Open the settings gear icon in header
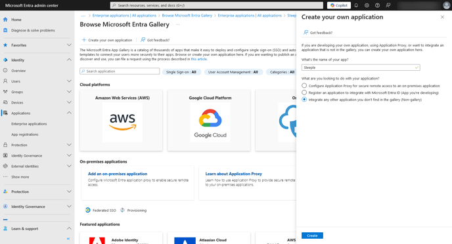The height and width of the screenshot is (244, 452). 367,5
